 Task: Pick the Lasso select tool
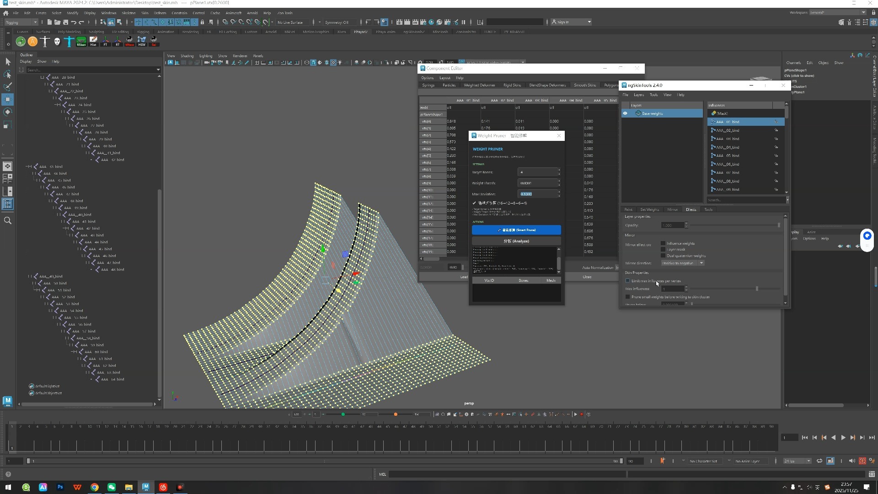point(8,74)
